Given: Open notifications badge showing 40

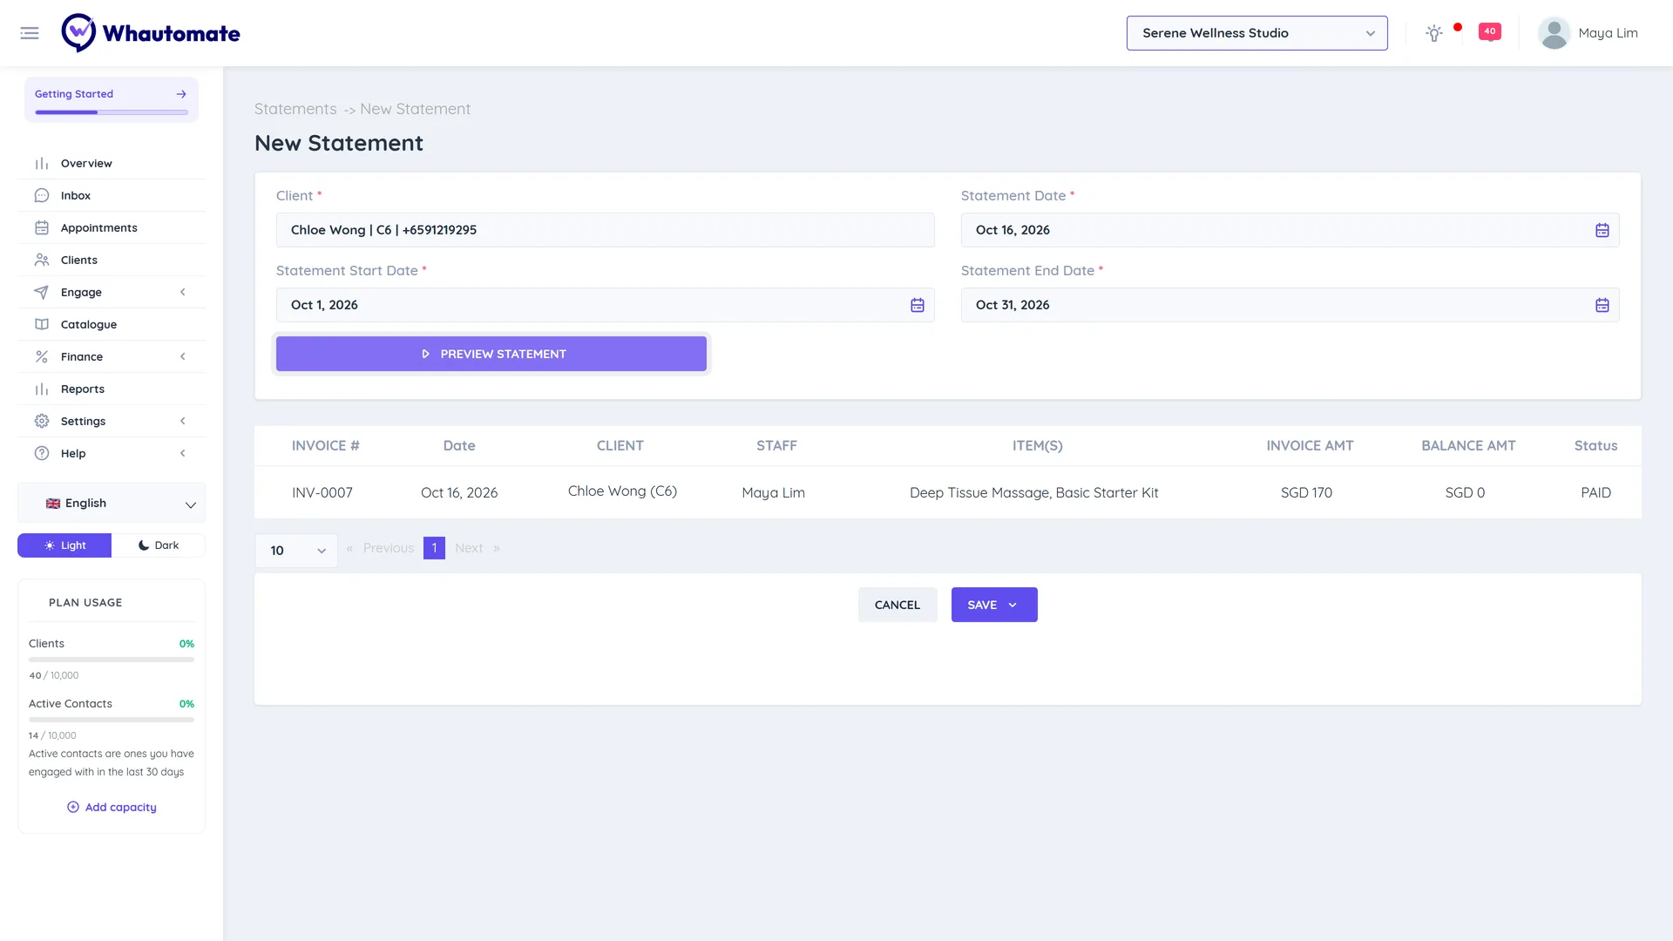Looking at the screenshot, I should (x=1490, y=31).
